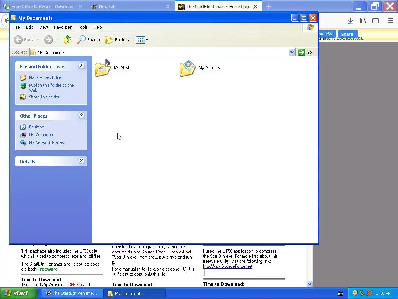
Task: Collapse the File and Folder Tasks panel
Action: 82,66
